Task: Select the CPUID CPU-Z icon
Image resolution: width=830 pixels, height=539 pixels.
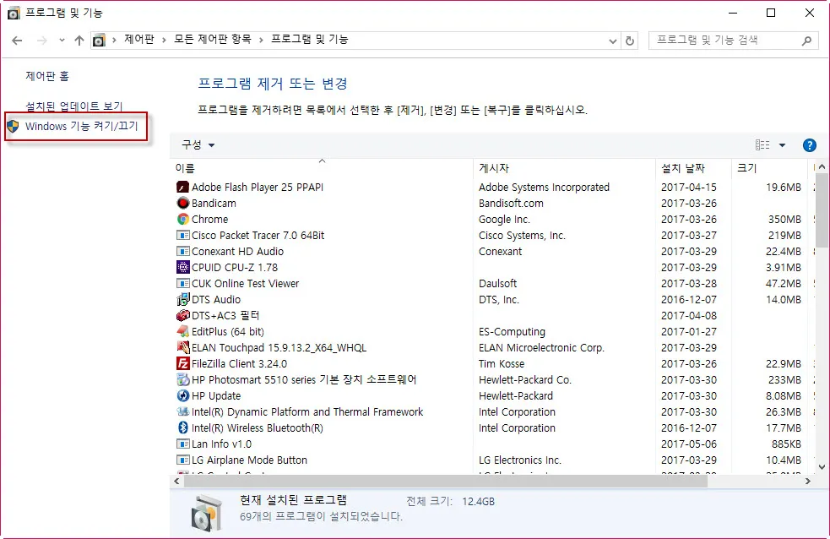Action: click(182, 268)
